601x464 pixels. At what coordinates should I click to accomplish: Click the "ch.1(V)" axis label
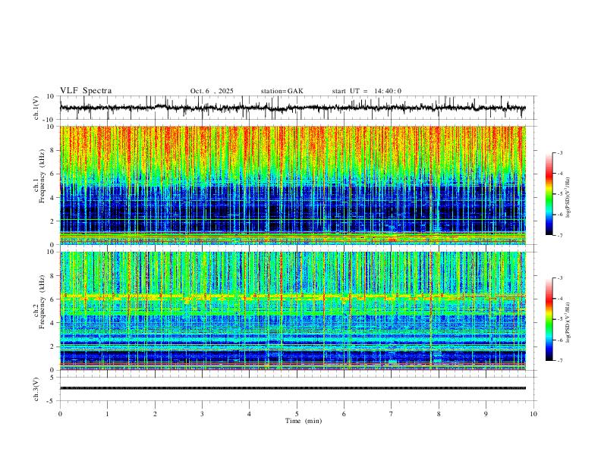(36, 108)
